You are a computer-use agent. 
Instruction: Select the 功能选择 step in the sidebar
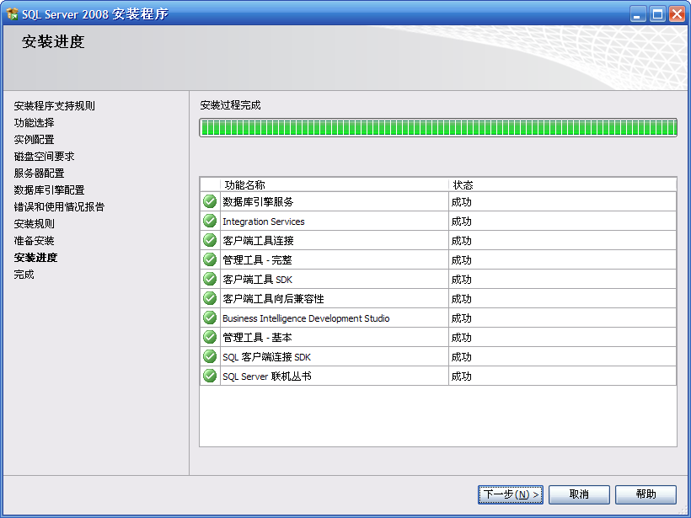point(34,123)
